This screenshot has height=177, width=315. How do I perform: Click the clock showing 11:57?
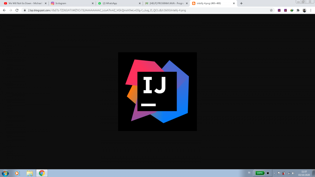304,173
